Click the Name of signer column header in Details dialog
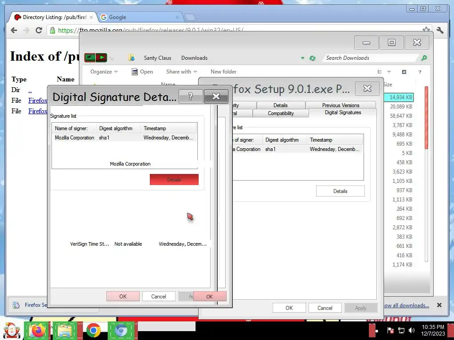The width and height of the screenshot is (454, 340). pyautogui.click(x=74, y=128)
